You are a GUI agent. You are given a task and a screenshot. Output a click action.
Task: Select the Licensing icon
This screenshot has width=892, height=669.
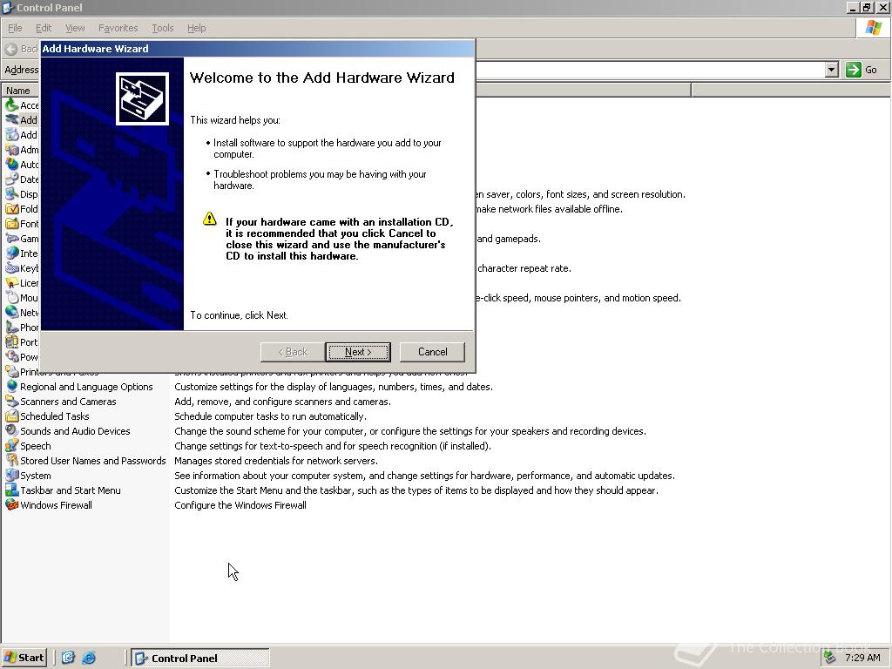(12, 282)
